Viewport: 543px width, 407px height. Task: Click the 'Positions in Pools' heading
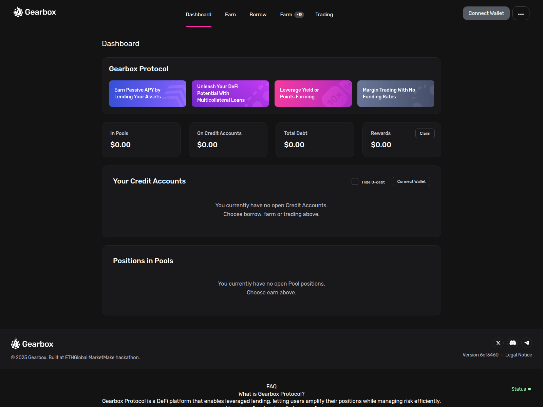[143, 261]
